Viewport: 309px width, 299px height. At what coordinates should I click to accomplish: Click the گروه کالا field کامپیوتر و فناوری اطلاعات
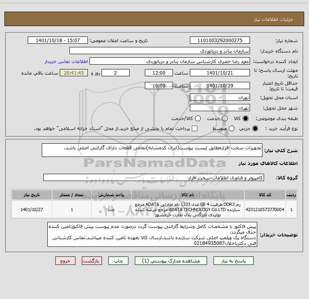coord(154,177)
